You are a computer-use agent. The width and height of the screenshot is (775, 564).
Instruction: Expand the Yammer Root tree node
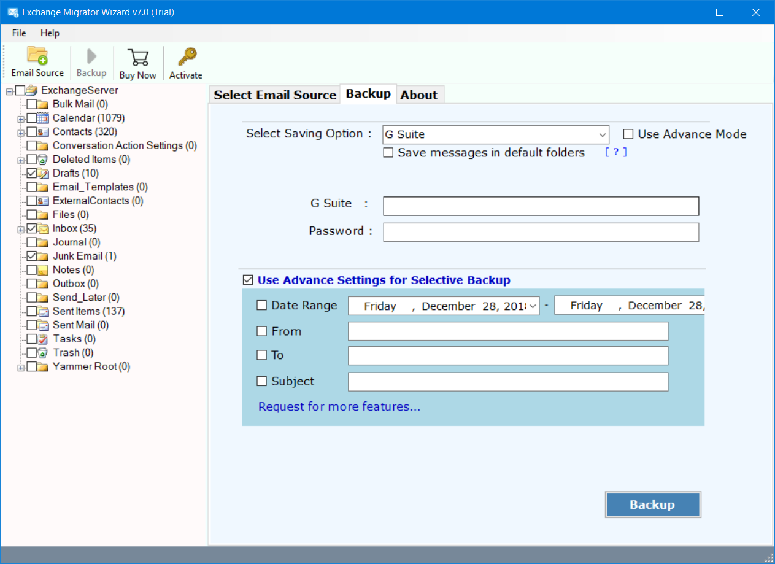point(21,367)
